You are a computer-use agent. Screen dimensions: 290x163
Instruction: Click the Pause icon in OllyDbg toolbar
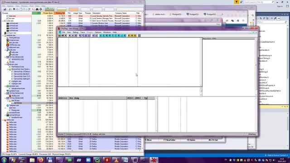pos(76,35)
